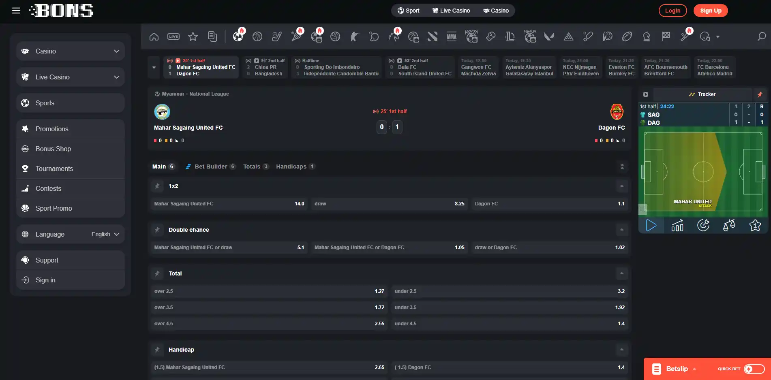Select the American football helmet icon
The width and height of the screenshot is (771, 380).
point(705,37)
